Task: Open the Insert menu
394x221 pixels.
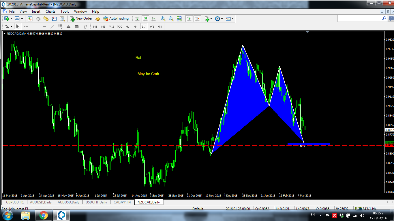Action: coord(36,12)
